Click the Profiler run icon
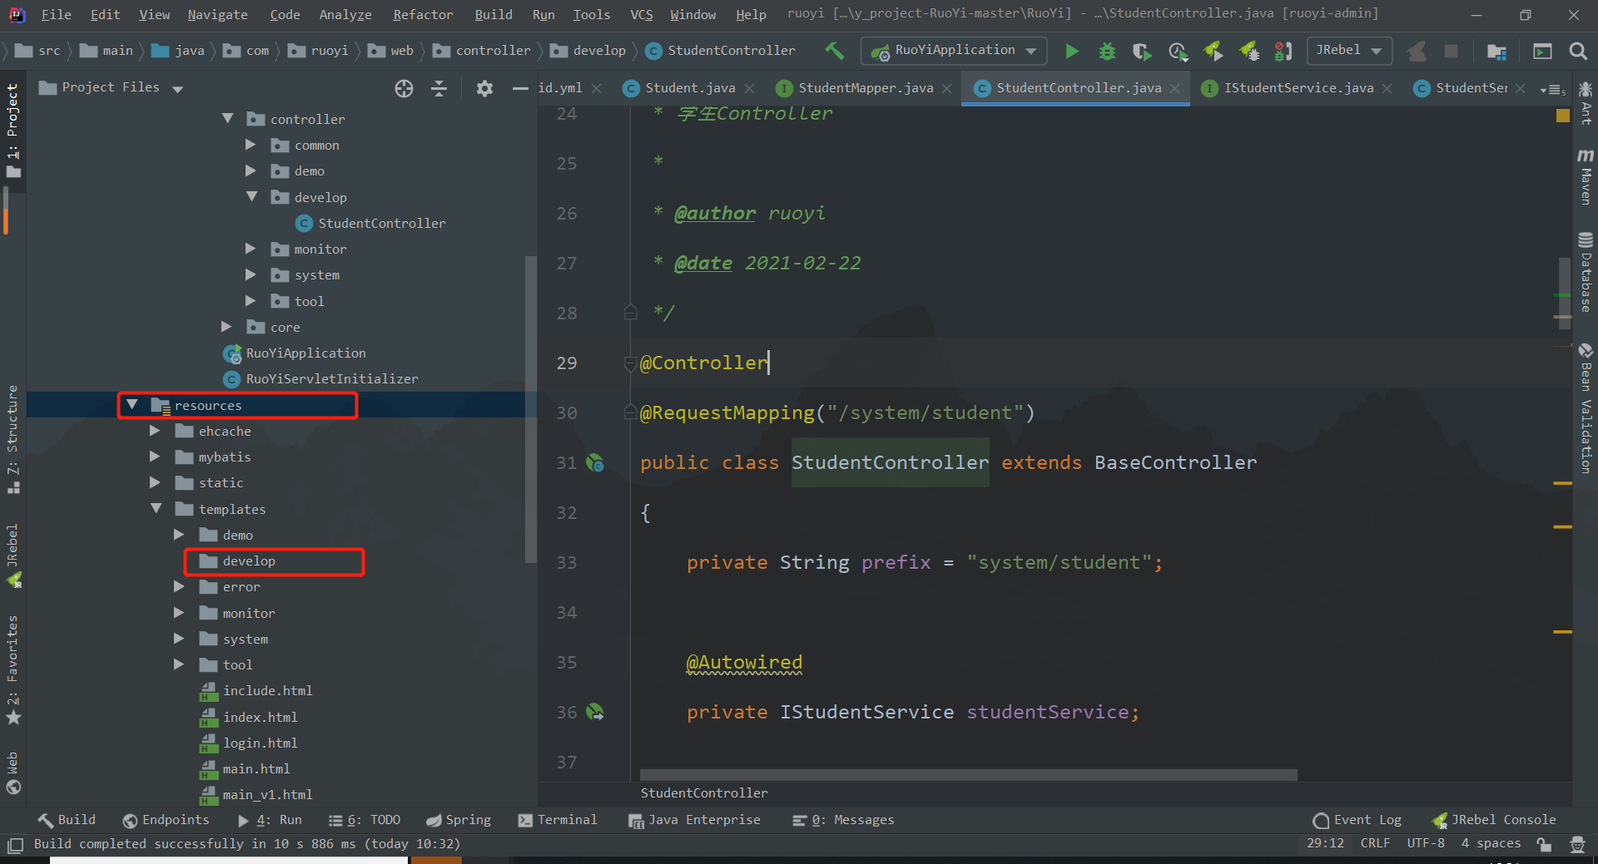Image resolution: width=1598 pixels, height=864 pixels. 1178,52
